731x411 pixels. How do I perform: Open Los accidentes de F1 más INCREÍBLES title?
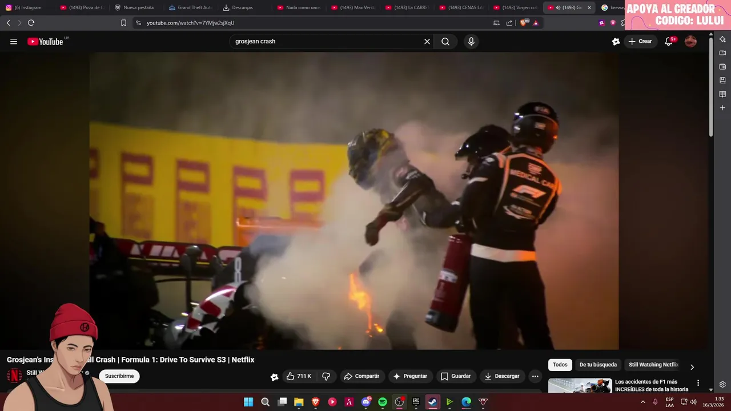652,385
